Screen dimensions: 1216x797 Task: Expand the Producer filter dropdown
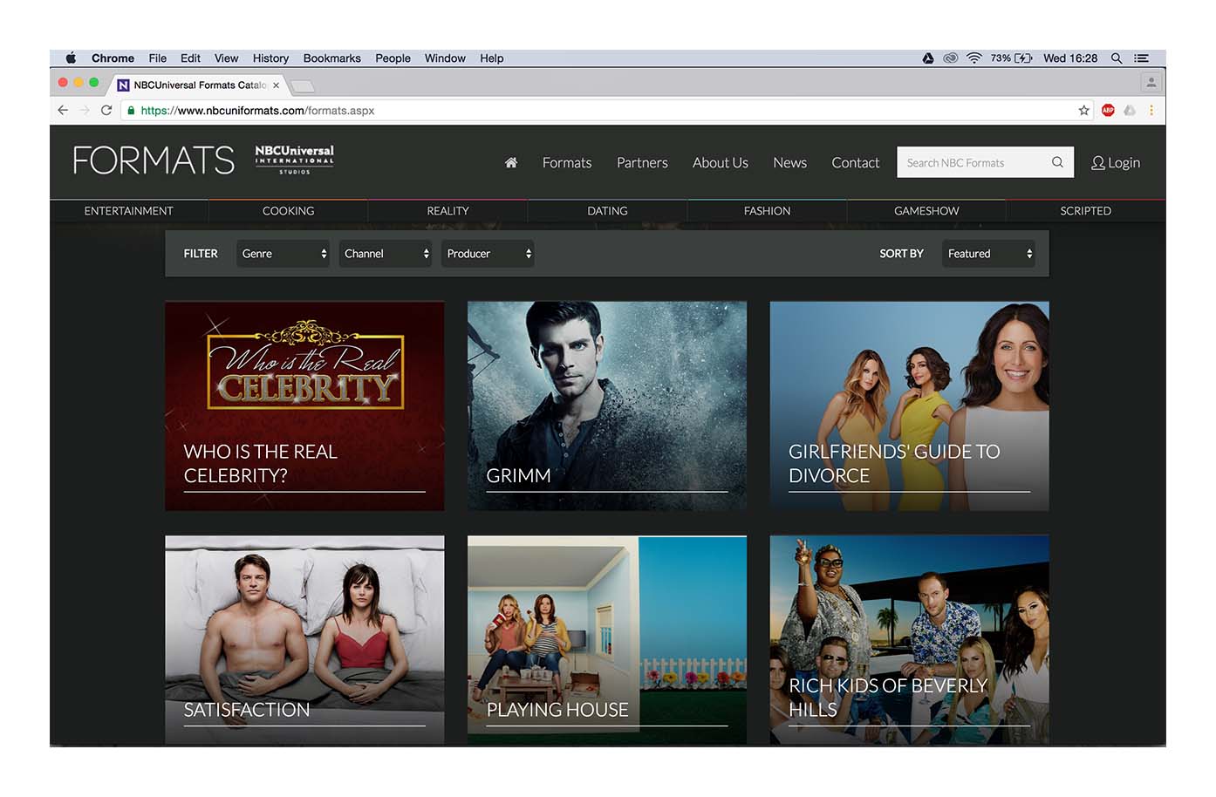pos(488,254)
